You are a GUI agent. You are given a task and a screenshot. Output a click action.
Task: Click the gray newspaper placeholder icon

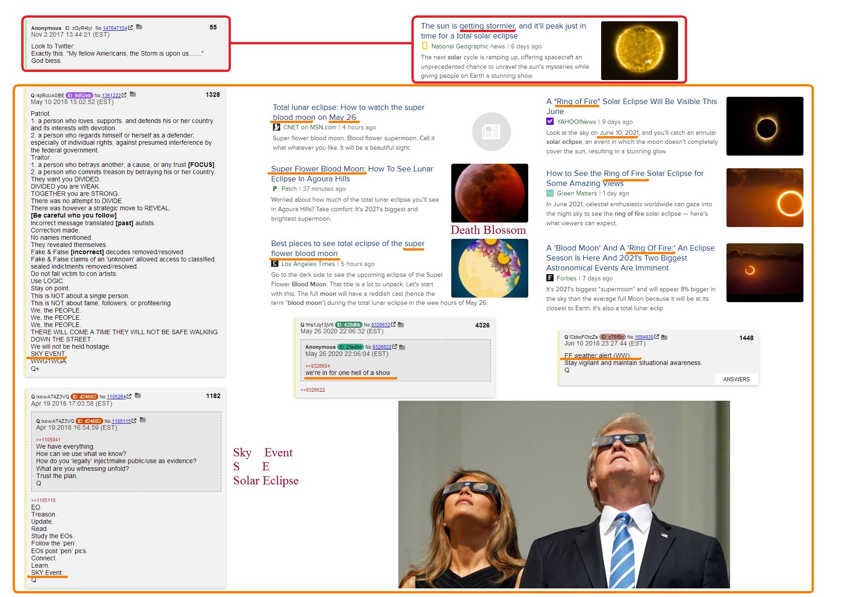[492, 132]
